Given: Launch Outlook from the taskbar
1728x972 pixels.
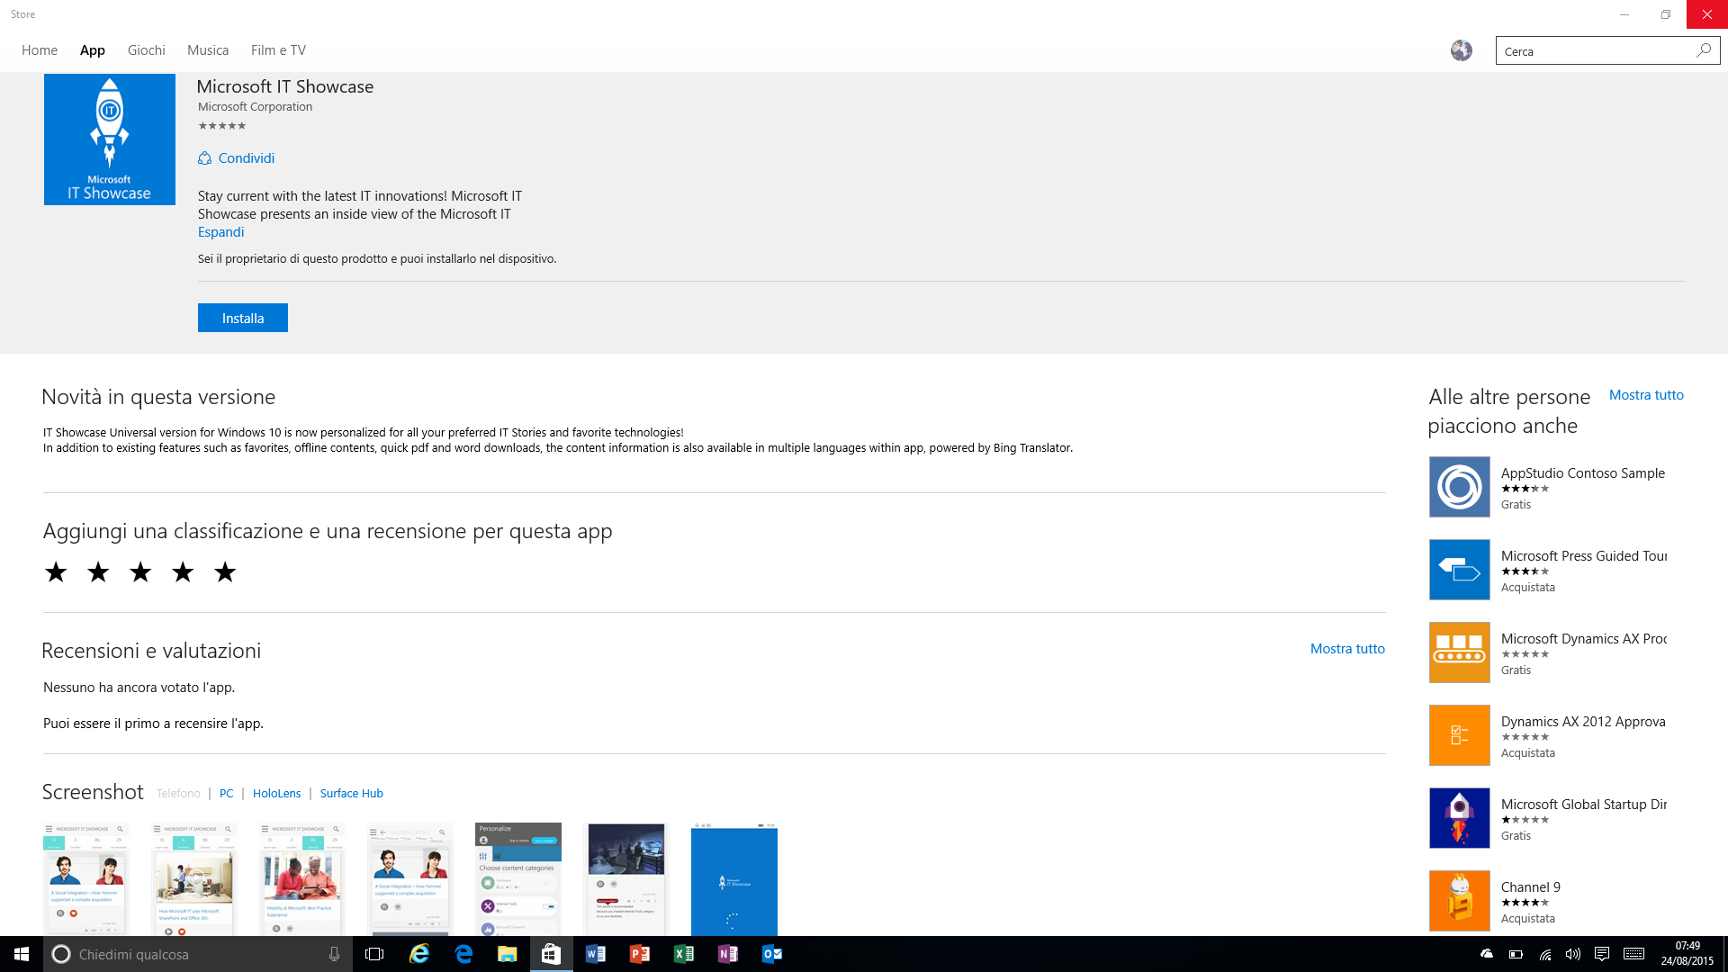Looking at the screenshot, I should (772, 954).
